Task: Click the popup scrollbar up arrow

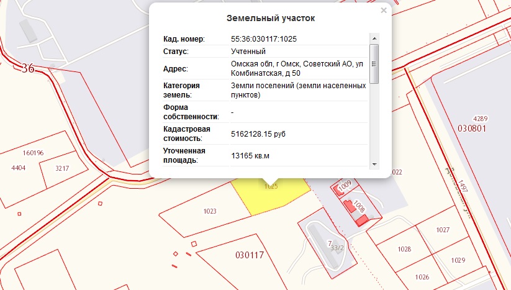Action: pyautogui.click(x=374, y=38)
